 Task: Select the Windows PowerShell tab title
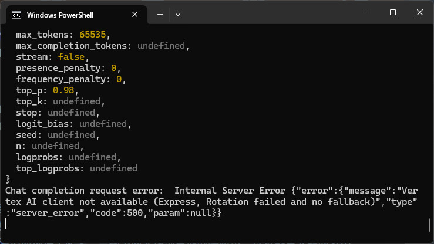[60, 15]
